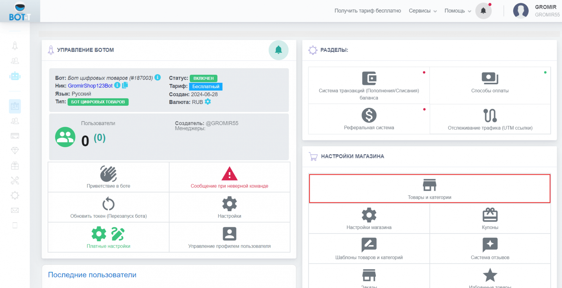The image size is (562, 288).
Task: Click the green Пользователи counter icon
Action: [65, 137]
